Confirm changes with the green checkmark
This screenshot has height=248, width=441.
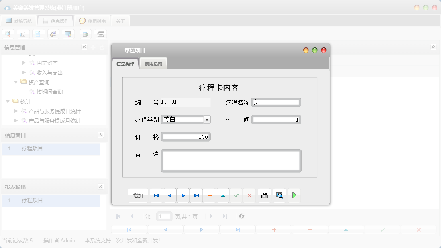click(236, 195)
